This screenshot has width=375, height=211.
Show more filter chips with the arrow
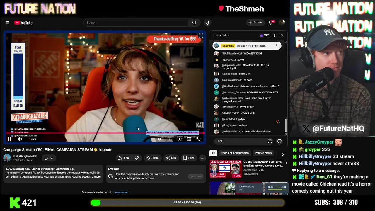(283, 154)
